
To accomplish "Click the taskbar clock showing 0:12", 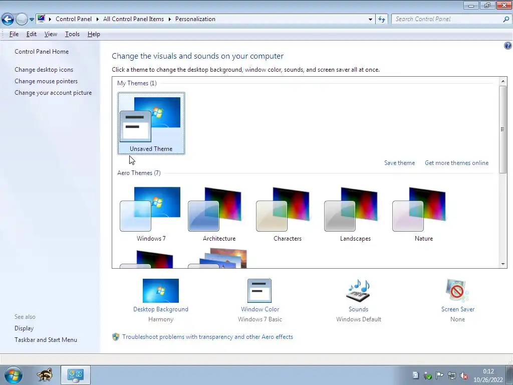I will click(x=488, y=375).
